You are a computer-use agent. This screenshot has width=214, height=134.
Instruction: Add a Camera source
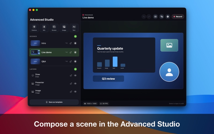pyautogui.click(x=34, y=28)
